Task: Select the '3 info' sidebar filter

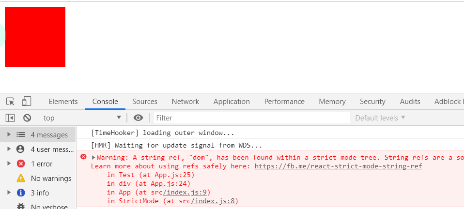Action: 40,193
